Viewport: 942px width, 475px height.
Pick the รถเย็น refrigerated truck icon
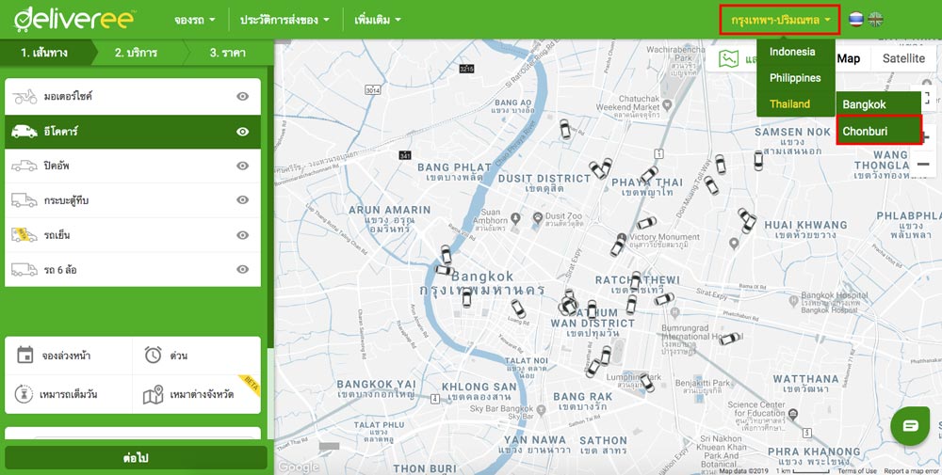point(24,234)
